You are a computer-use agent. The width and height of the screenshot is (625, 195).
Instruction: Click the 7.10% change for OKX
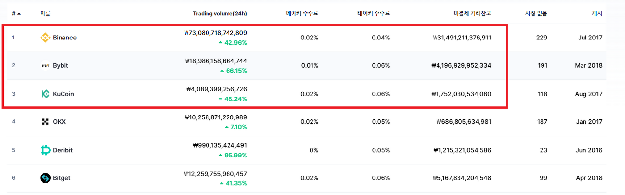pos(236,127)
